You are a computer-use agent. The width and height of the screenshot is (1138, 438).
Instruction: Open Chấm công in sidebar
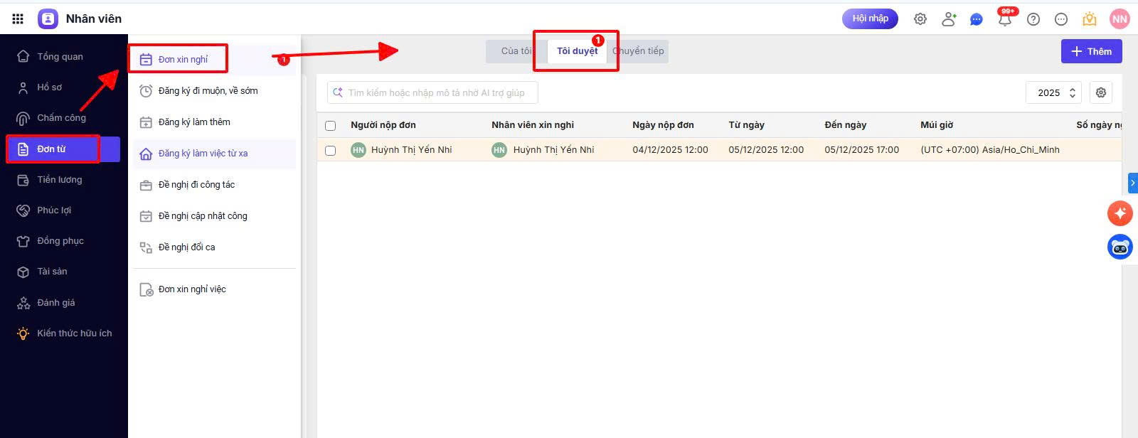[x=60, y=117]
